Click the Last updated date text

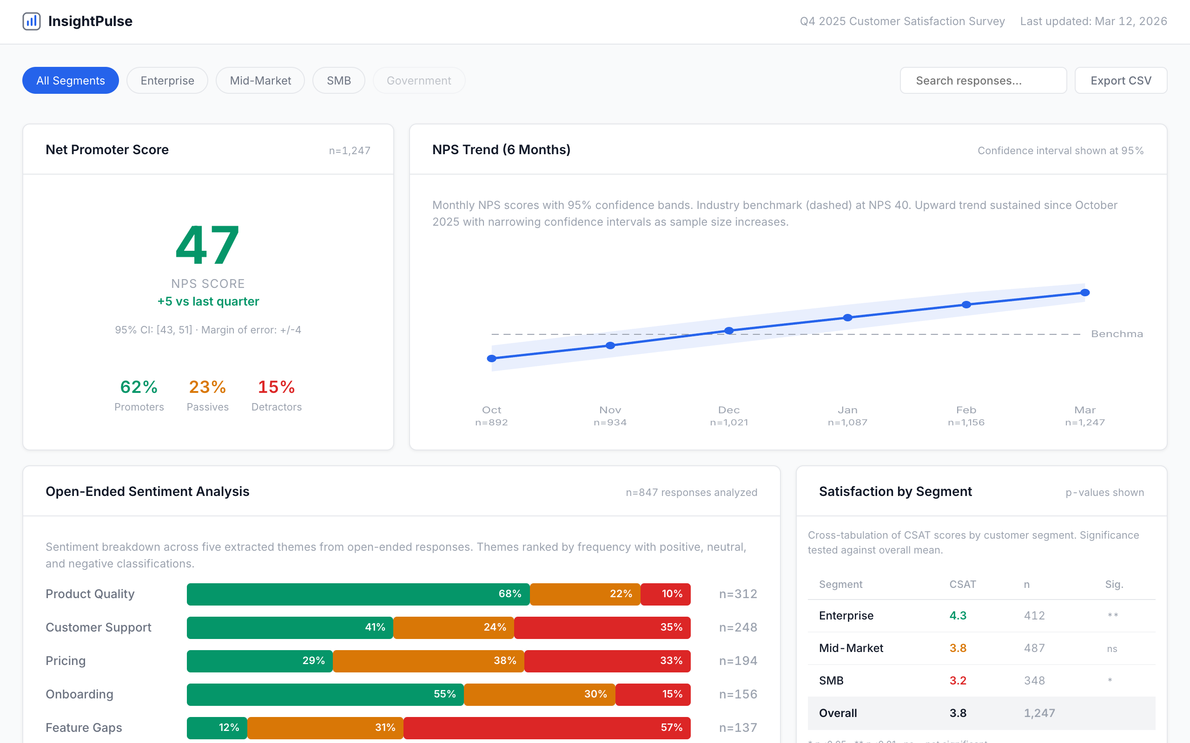pos(1094,21)
